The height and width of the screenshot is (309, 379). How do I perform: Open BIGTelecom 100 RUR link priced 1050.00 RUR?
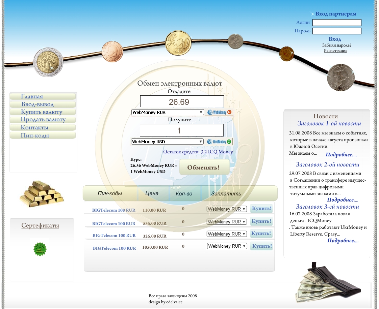114,248
